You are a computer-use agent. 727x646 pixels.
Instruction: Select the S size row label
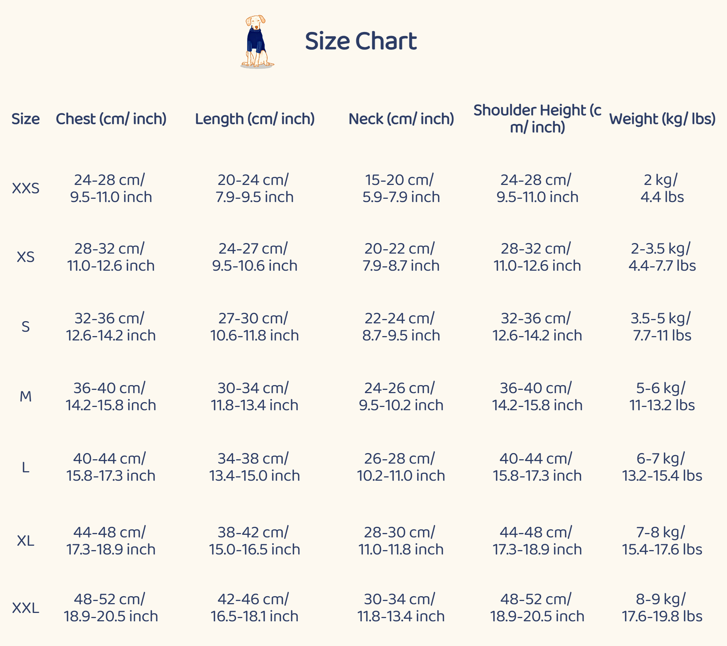pyautogui.click(x=25, y=327)
